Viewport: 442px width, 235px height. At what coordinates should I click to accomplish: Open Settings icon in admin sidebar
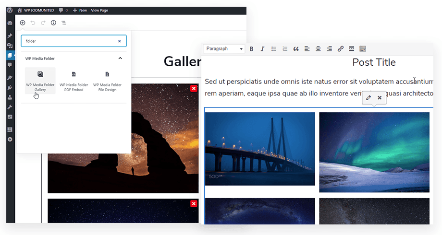[10, 117]
